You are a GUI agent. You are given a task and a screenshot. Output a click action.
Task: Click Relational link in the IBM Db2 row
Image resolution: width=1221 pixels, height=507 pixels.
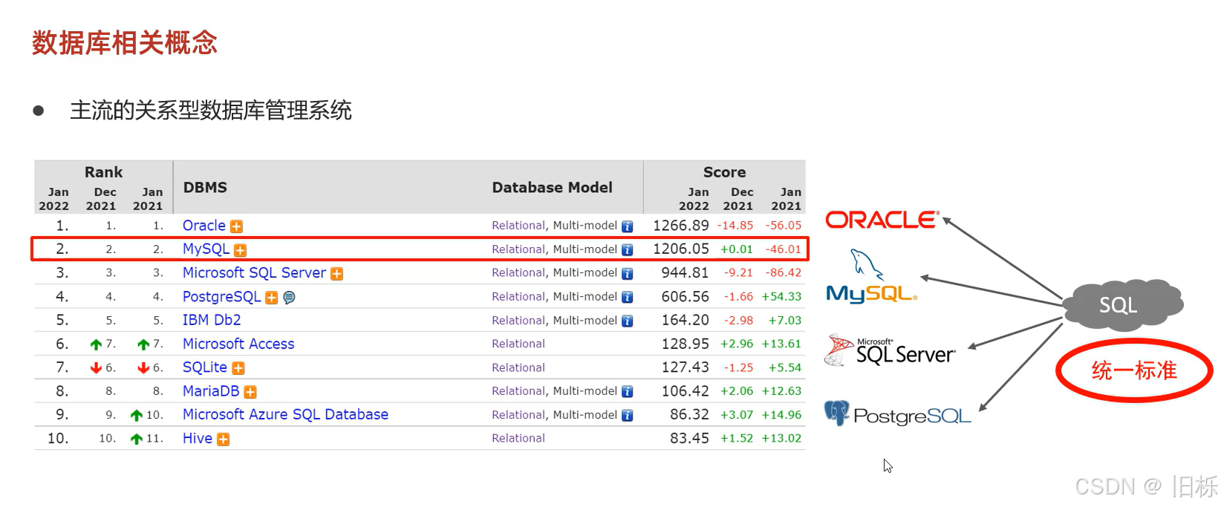click(518, 321)
